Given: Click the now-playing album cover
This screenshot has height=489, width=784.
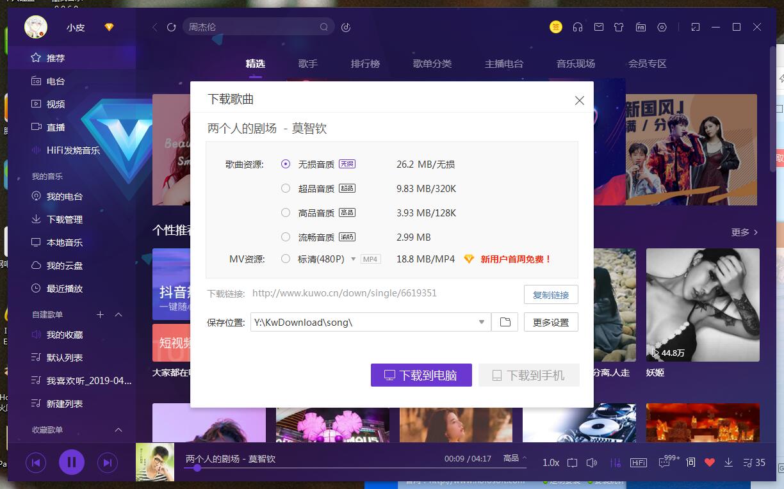Looking at the screenshot, I should (x=155, y=461).
